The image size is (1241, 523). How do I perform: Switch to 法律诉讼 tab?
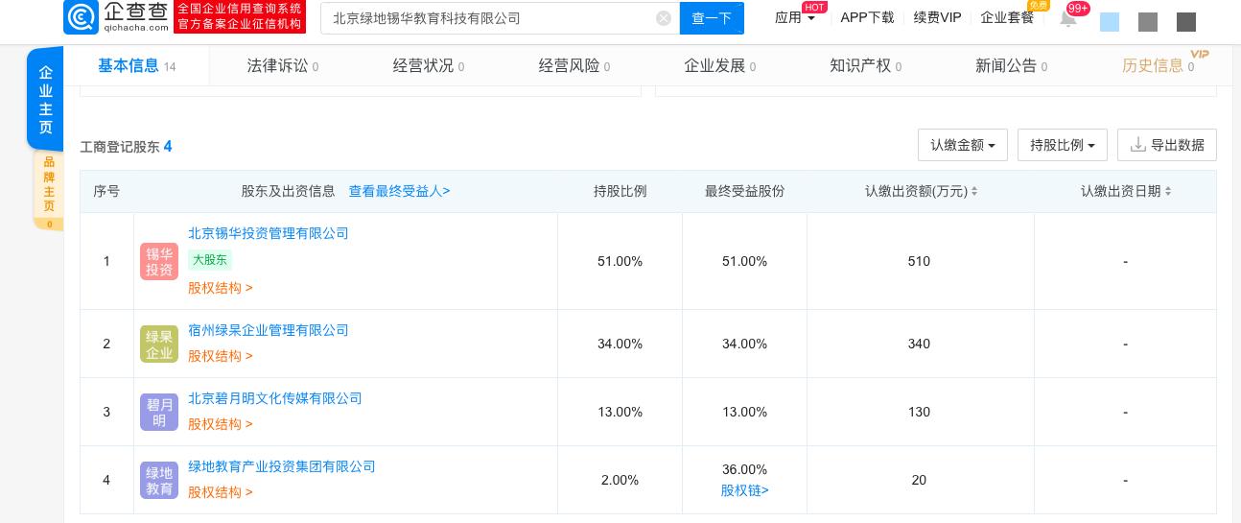283,65
